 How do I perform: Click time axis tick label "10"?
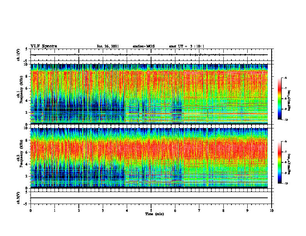[x=272, y=211]
